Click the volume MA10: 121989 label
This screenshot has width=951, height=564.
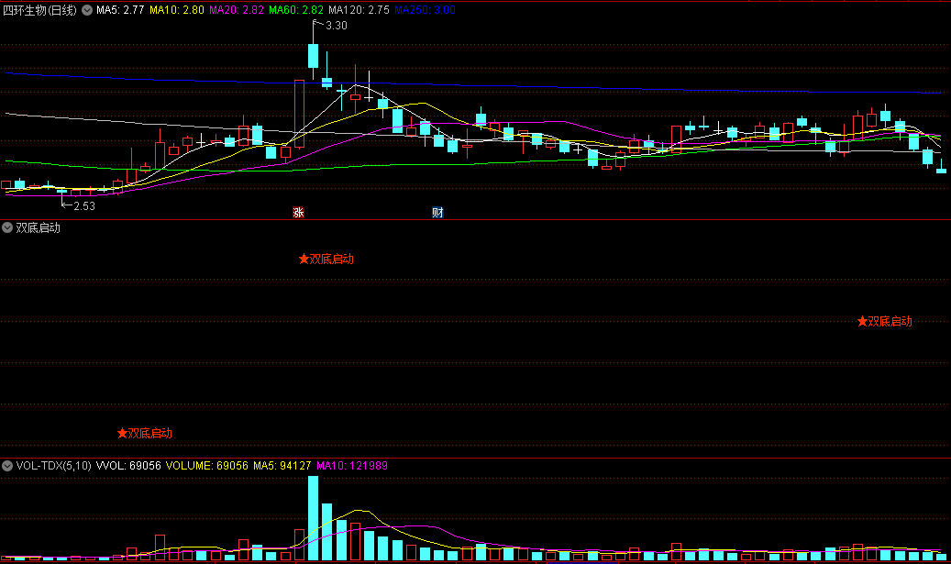point(352,466)
